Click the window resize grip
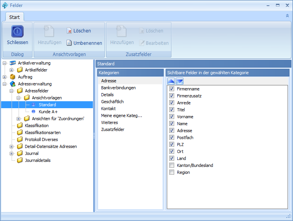 point(288,216)
